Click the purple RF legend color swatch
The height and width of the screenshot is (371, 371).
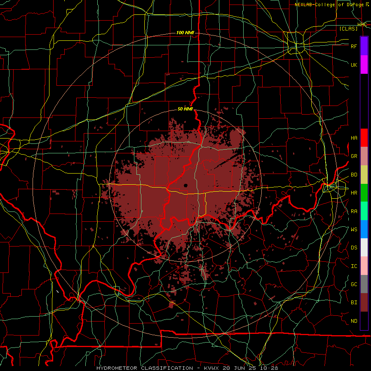tap(364, 46)
